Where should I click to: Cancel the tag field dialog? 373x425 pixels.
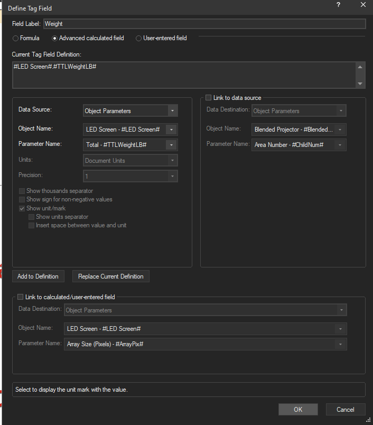pos(345,409)
